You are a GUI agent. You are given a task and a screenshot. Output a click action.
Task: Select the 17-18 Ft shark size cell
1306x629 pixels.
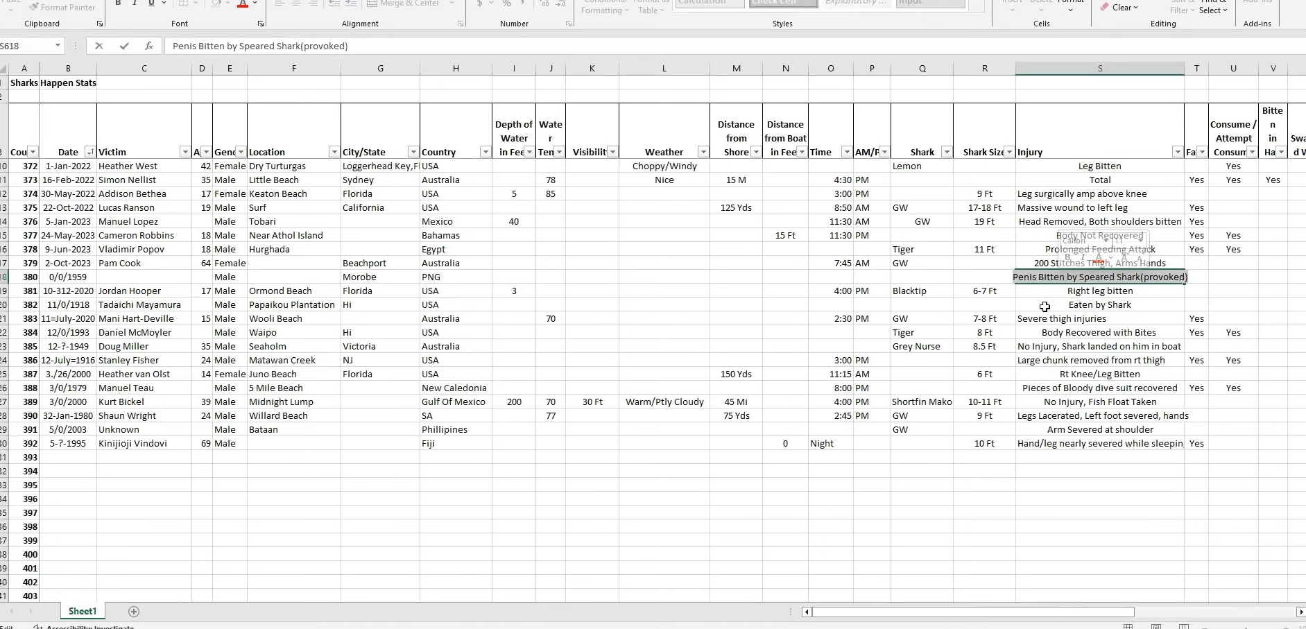tap(984, 207)
